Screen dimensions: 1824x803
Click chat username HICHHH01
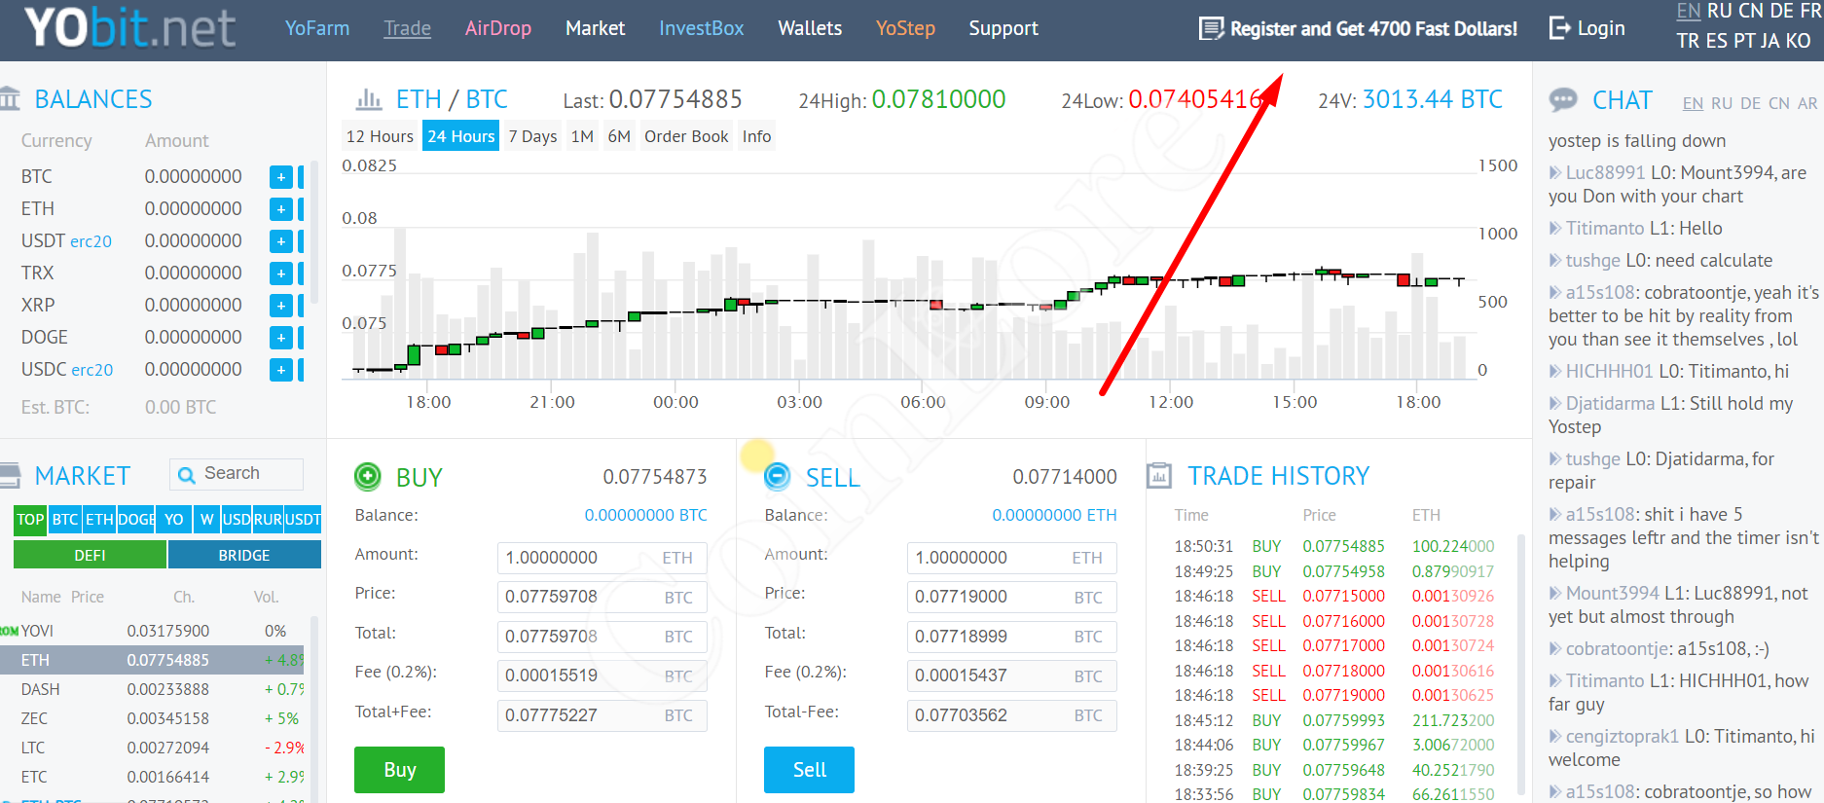pos(1609,371)
